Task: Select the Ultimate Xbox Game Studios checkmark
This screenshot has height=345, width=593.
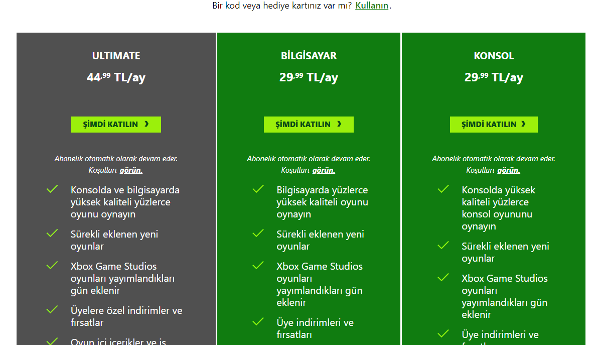Action: [x=52, y=266]
